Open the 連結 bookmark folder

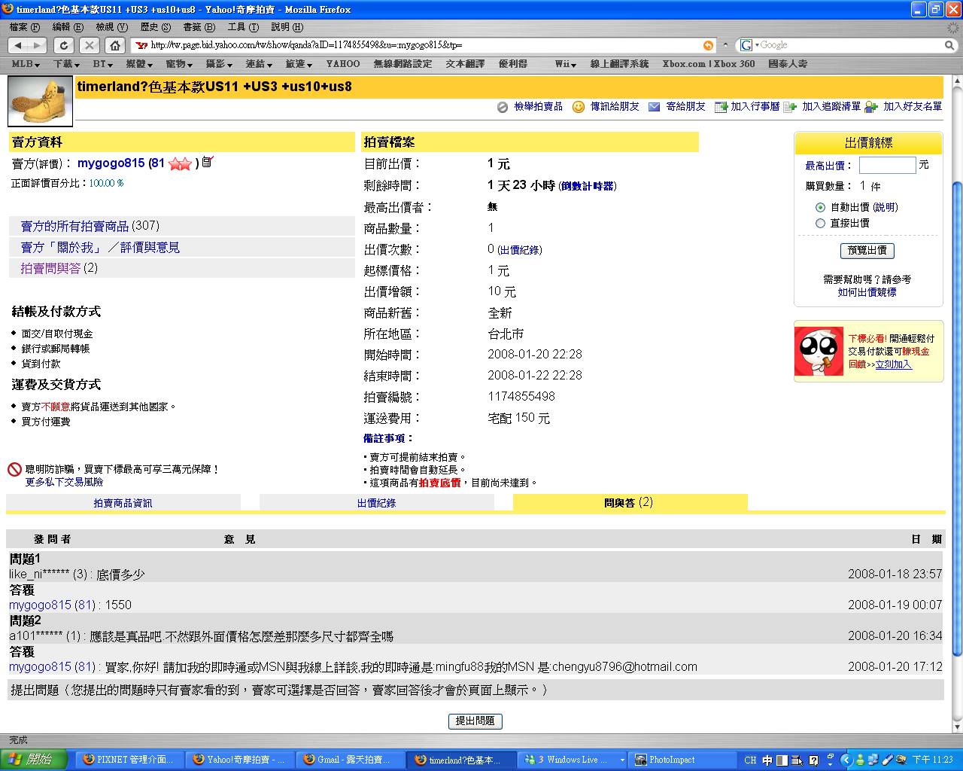tap(260, 64)
